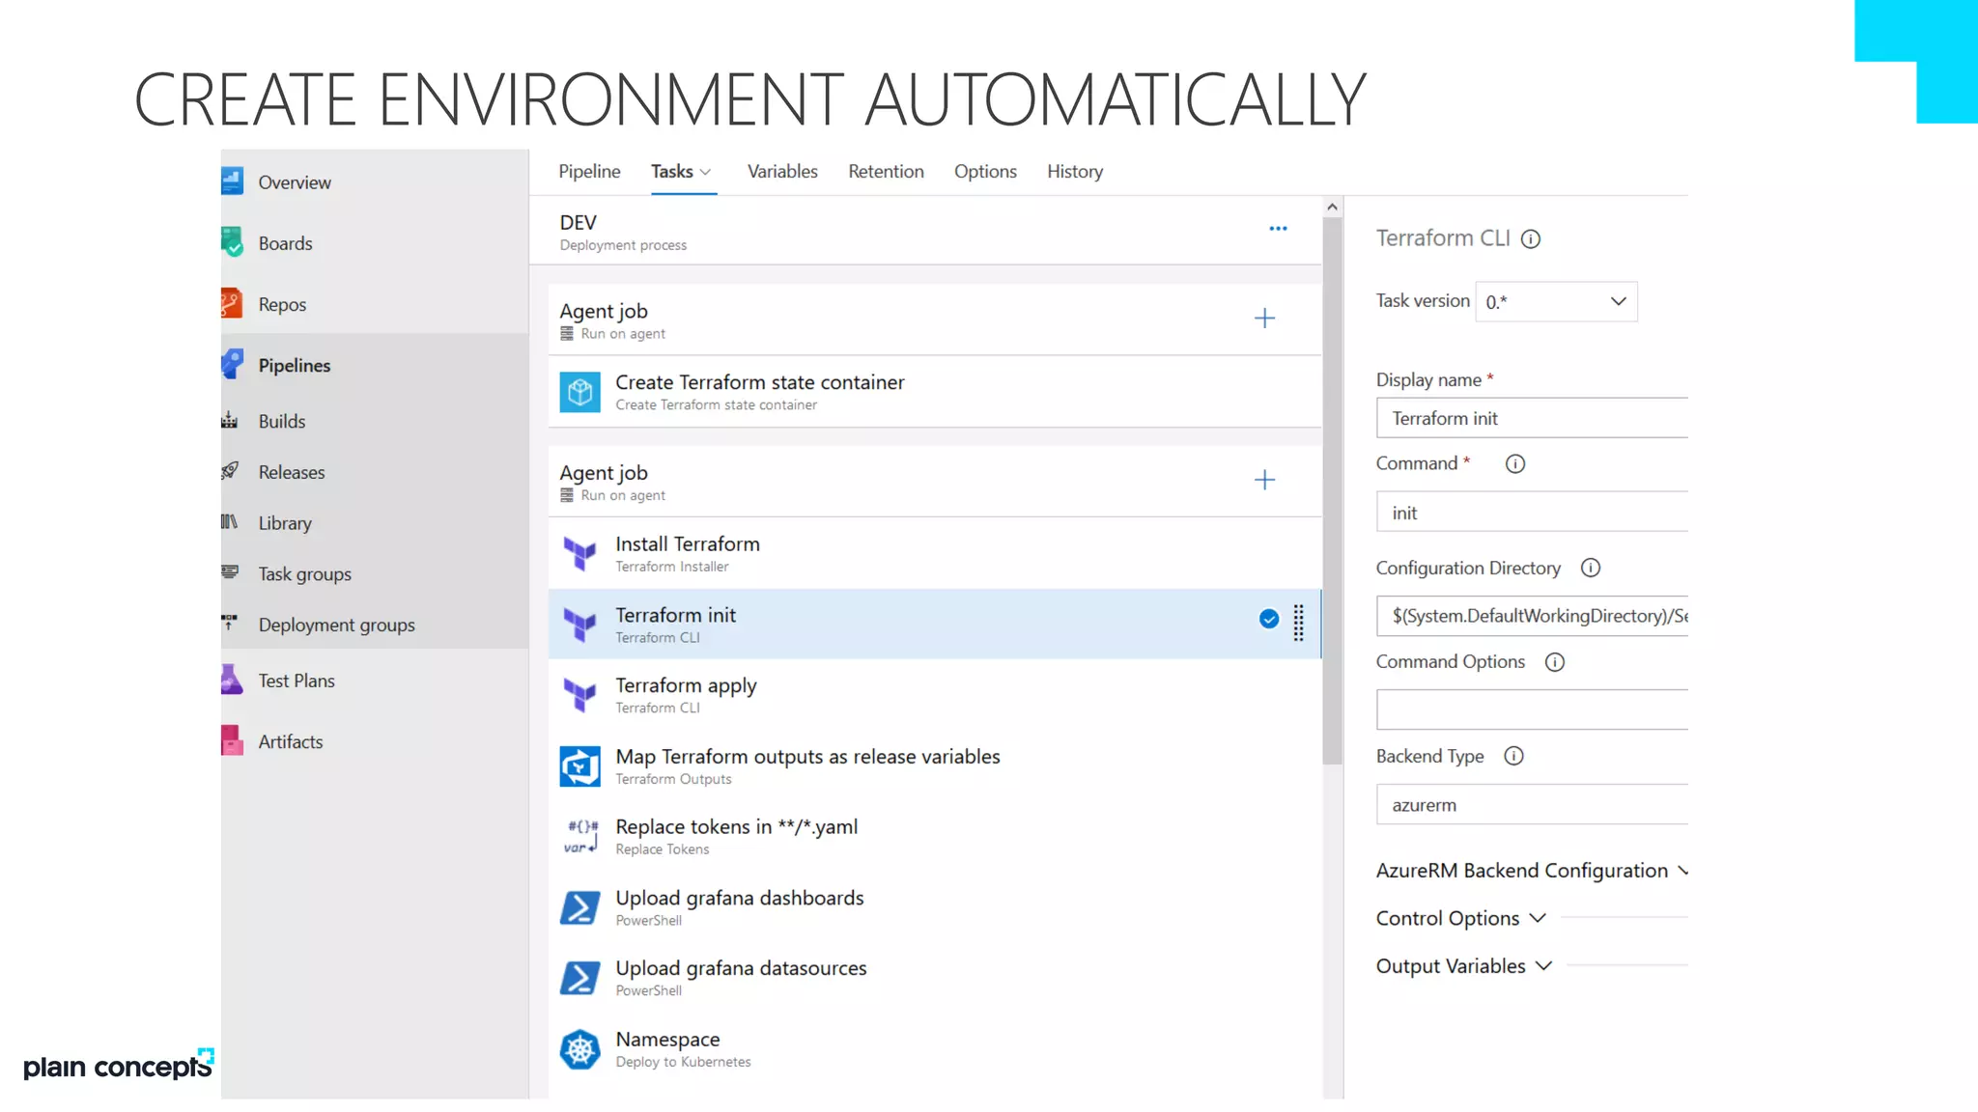Open Library in the sidebar
This screenshot has width=1978, height=1112.
(285, 523)
